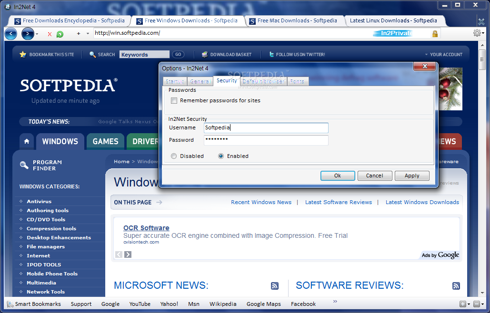
Task: Show previous ad with the left arrow
Action: [119, 254]
